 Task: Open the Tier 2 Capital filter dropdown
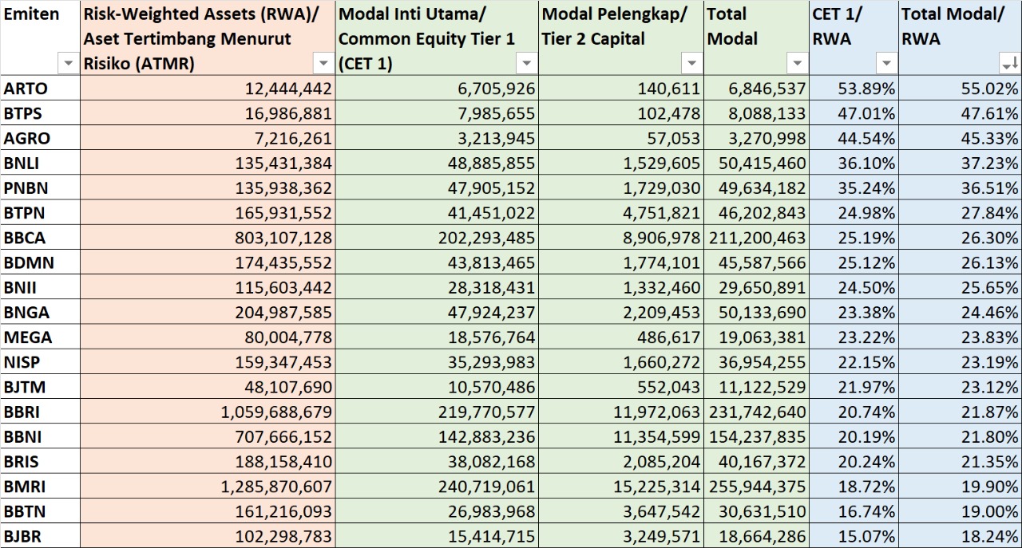[x=692, y=63]
